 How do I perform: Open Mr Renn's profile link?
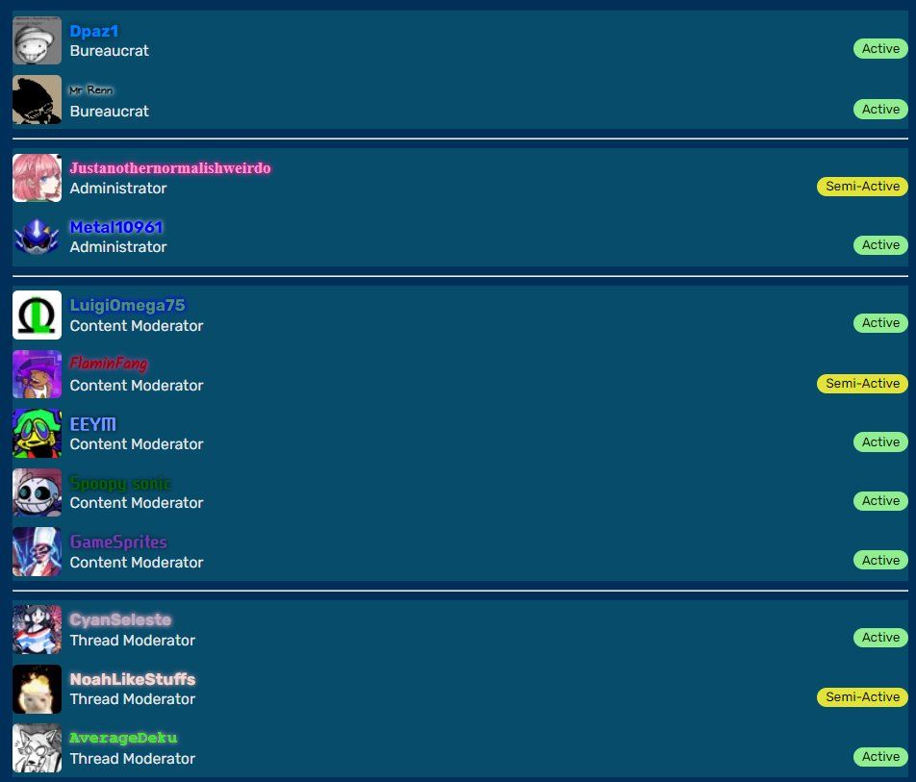coord(91,90)
